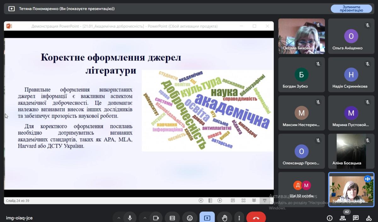378x222 pixels.
Task: Expand the microphone audio settings chevron
Action: [119, 218]
